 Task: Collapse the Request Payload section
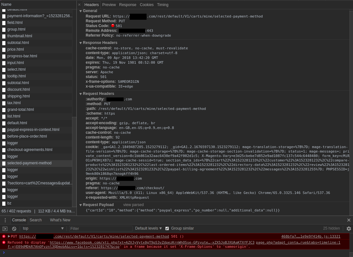coord(81,205)
